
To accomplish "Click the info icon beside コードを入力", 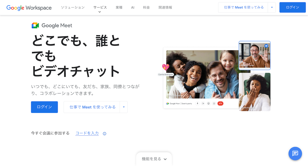I will coord(104,133).
